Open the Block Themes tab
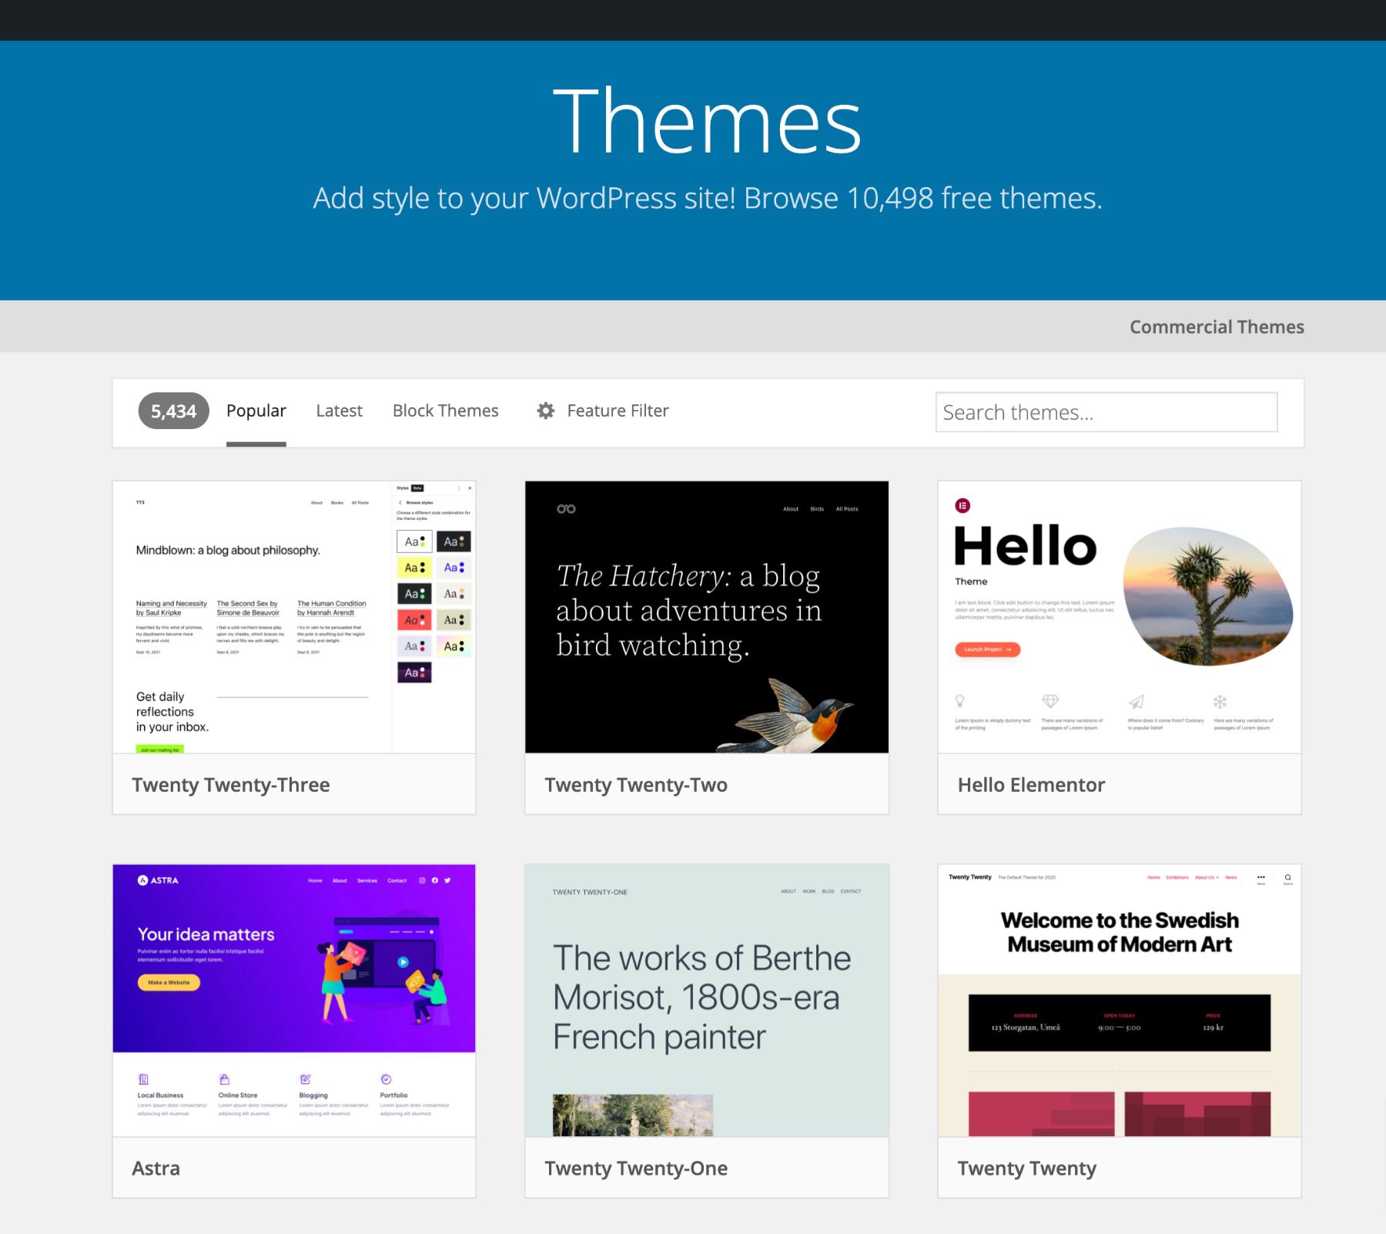 click(x=445, y=411)
